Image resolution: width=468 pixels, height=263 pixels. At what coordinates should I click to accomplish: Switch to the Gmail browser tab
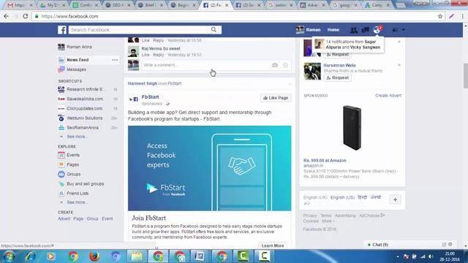(x=19, y=5)
